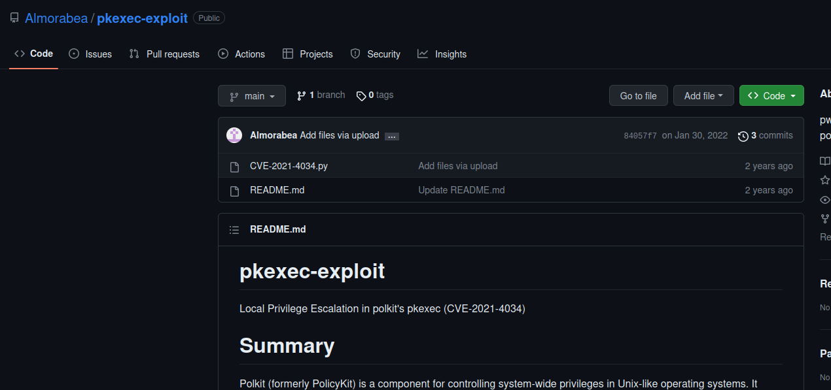Open the README.md file in file list
The width and height of the screenshot is (831, 390).
277,190
